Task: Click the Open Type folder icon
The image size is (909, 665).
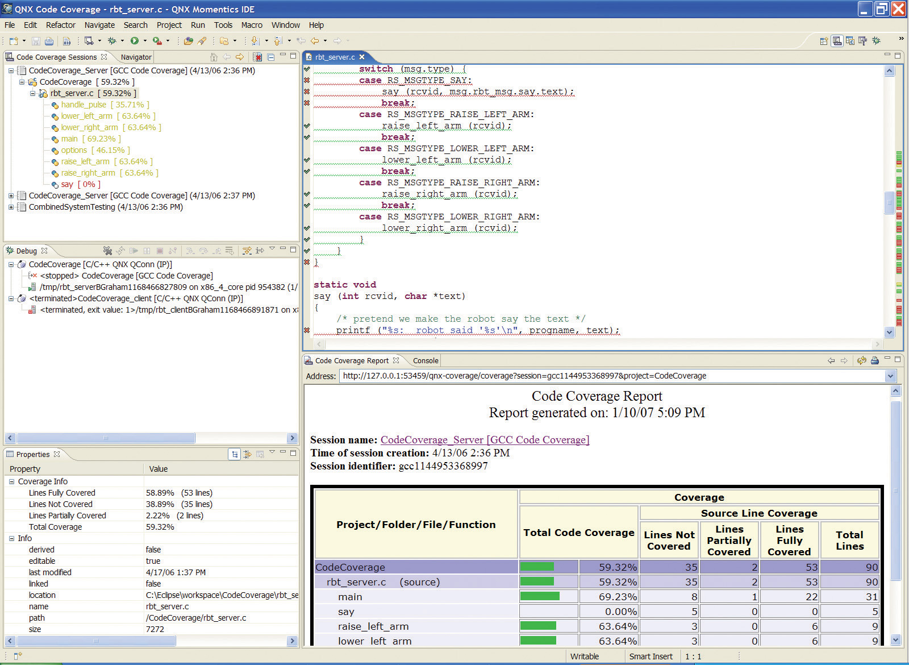Action: (189, 41)
